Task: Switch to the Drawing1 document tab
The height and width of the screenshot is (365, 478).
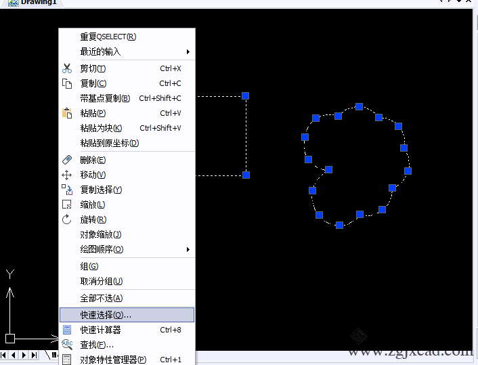Action: [x=34, y=3]
